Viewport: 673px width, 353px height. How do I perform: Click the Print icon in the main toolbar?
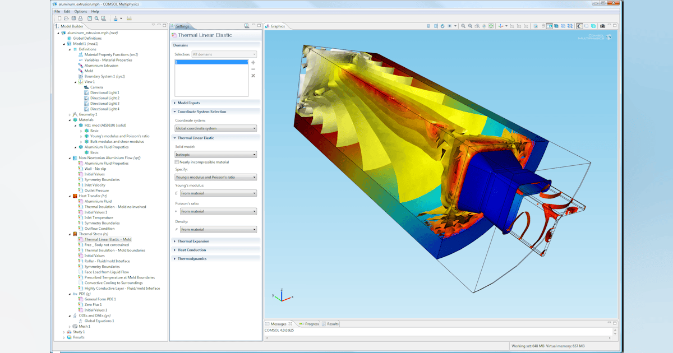click(x=80, y=18)
